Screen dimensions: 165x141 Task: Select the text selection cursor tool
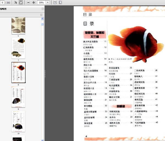[15, 2]
